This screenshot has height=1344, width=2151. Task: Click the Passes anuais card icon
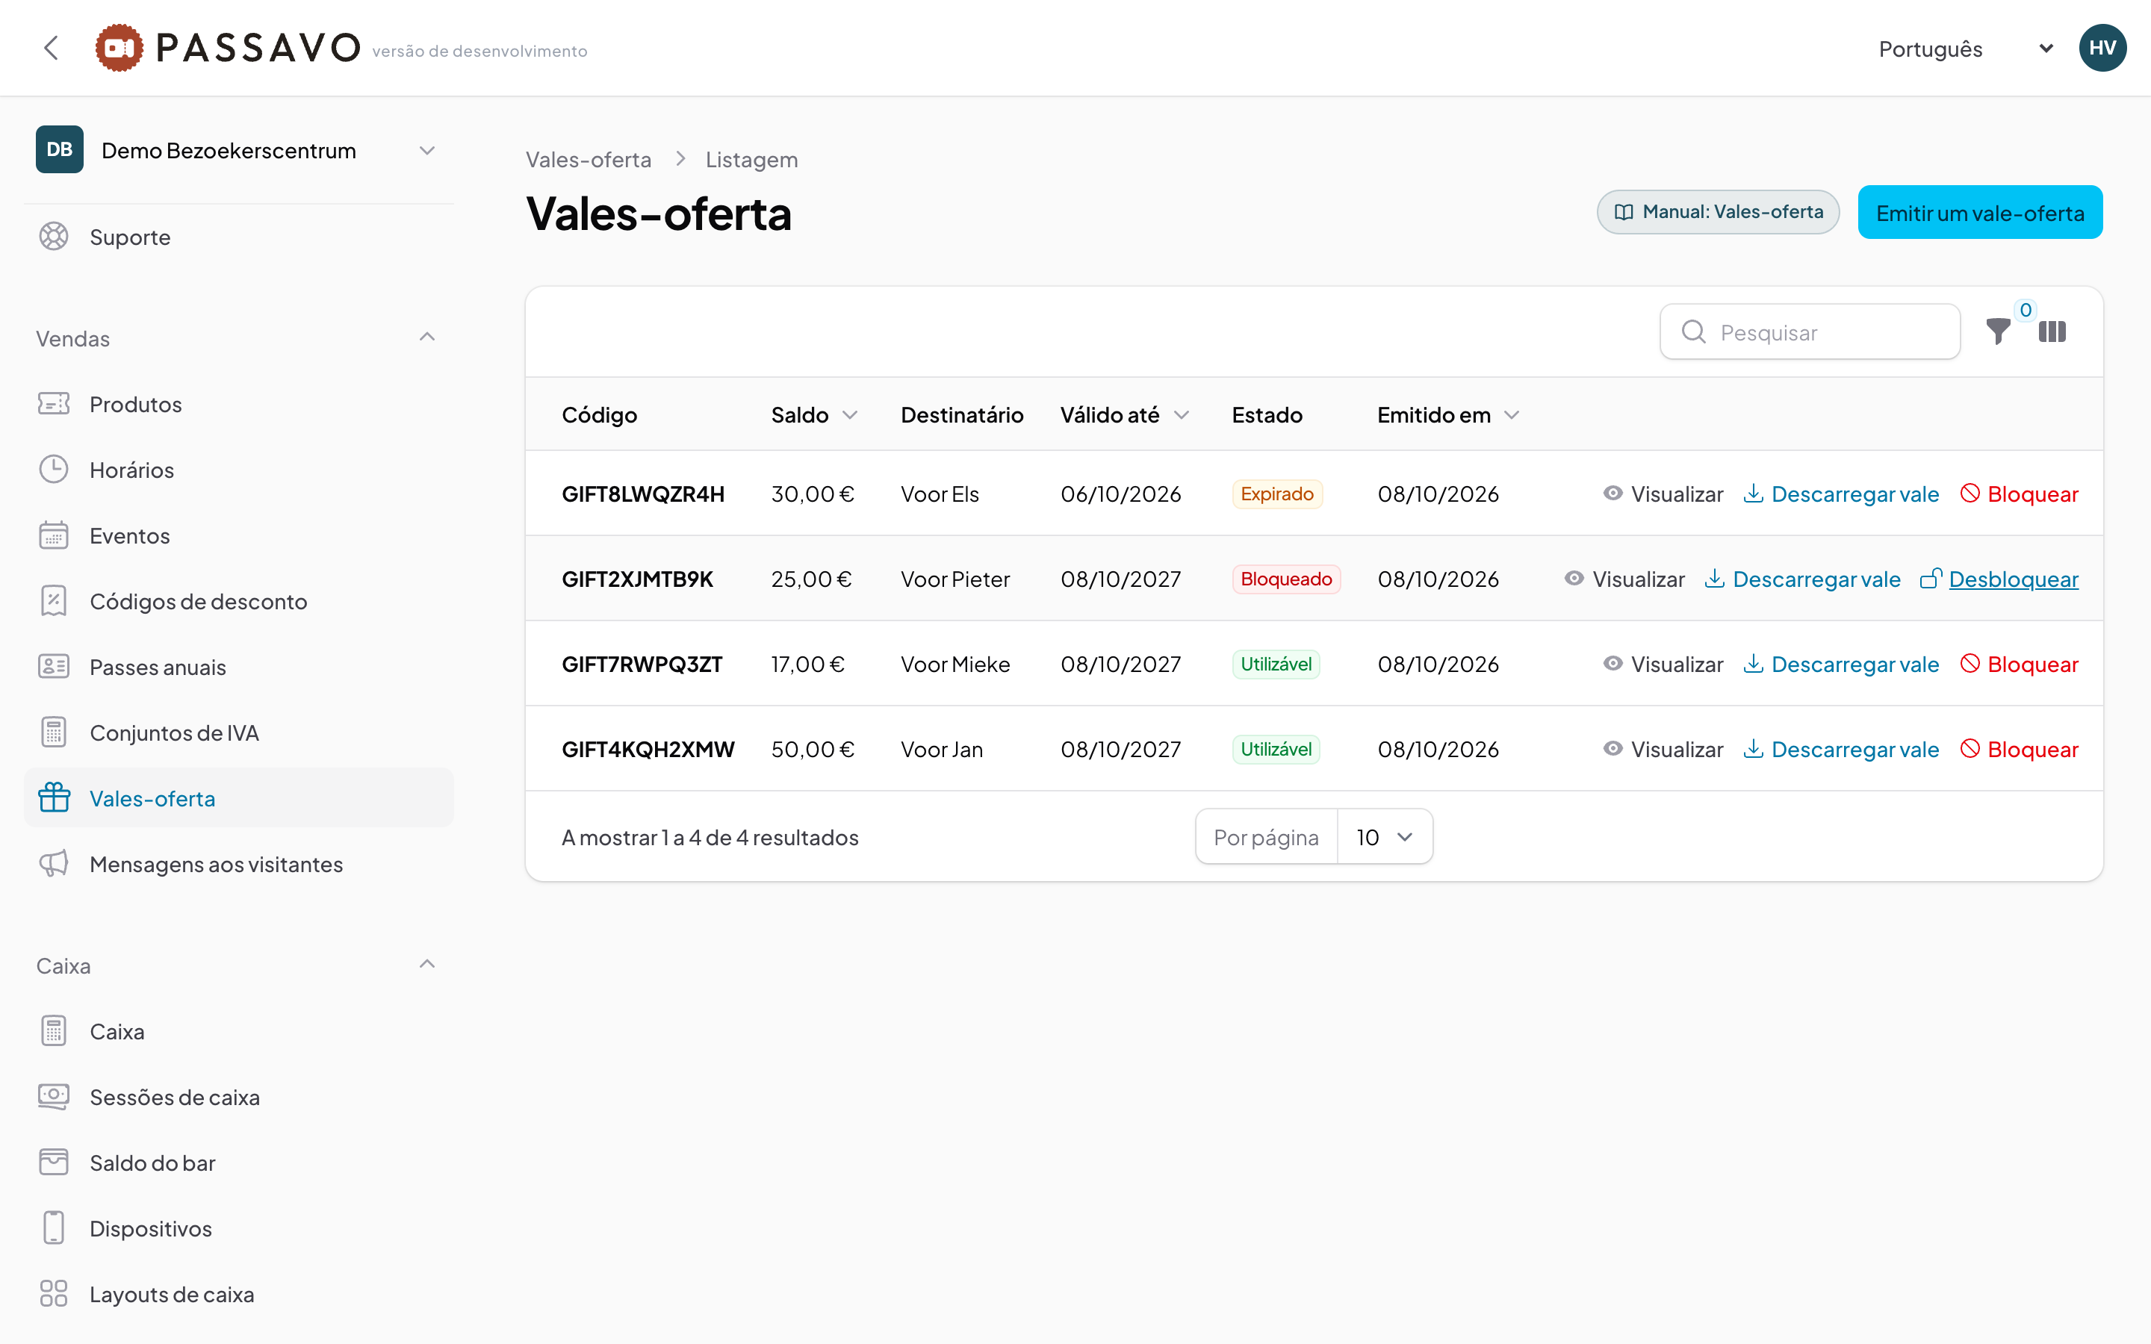point(53,667)
